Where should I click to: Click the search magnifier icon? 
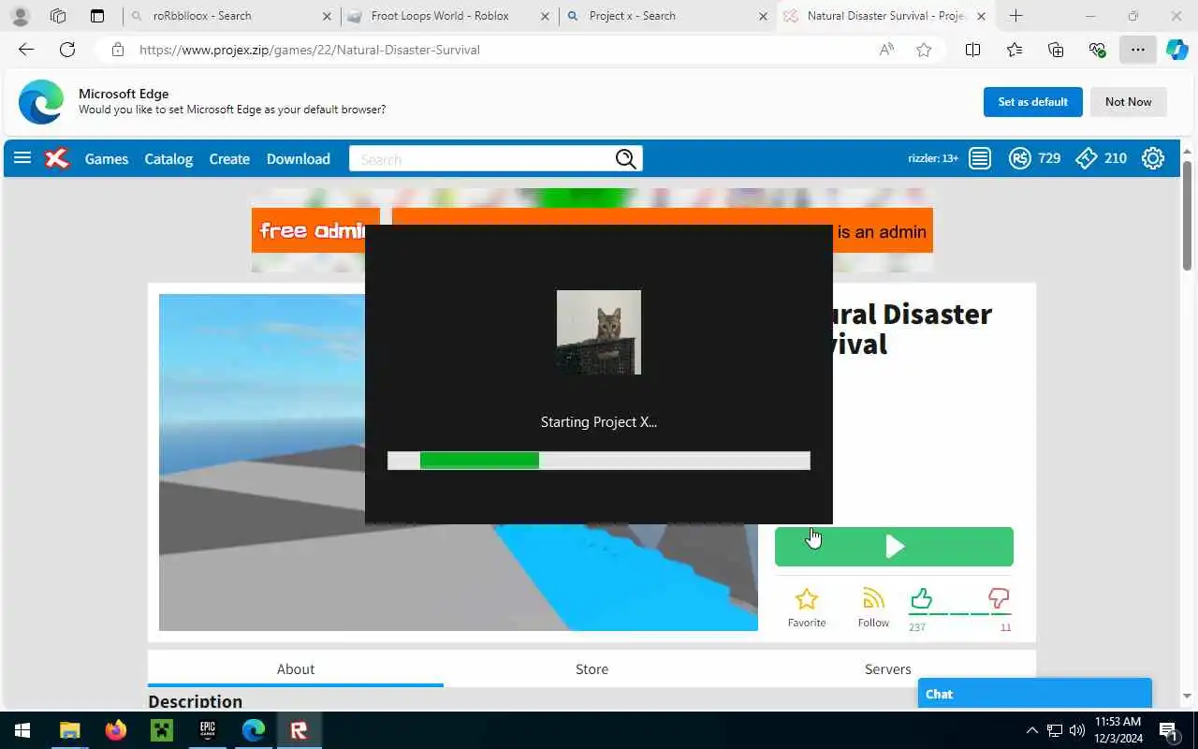click(626, 159)
